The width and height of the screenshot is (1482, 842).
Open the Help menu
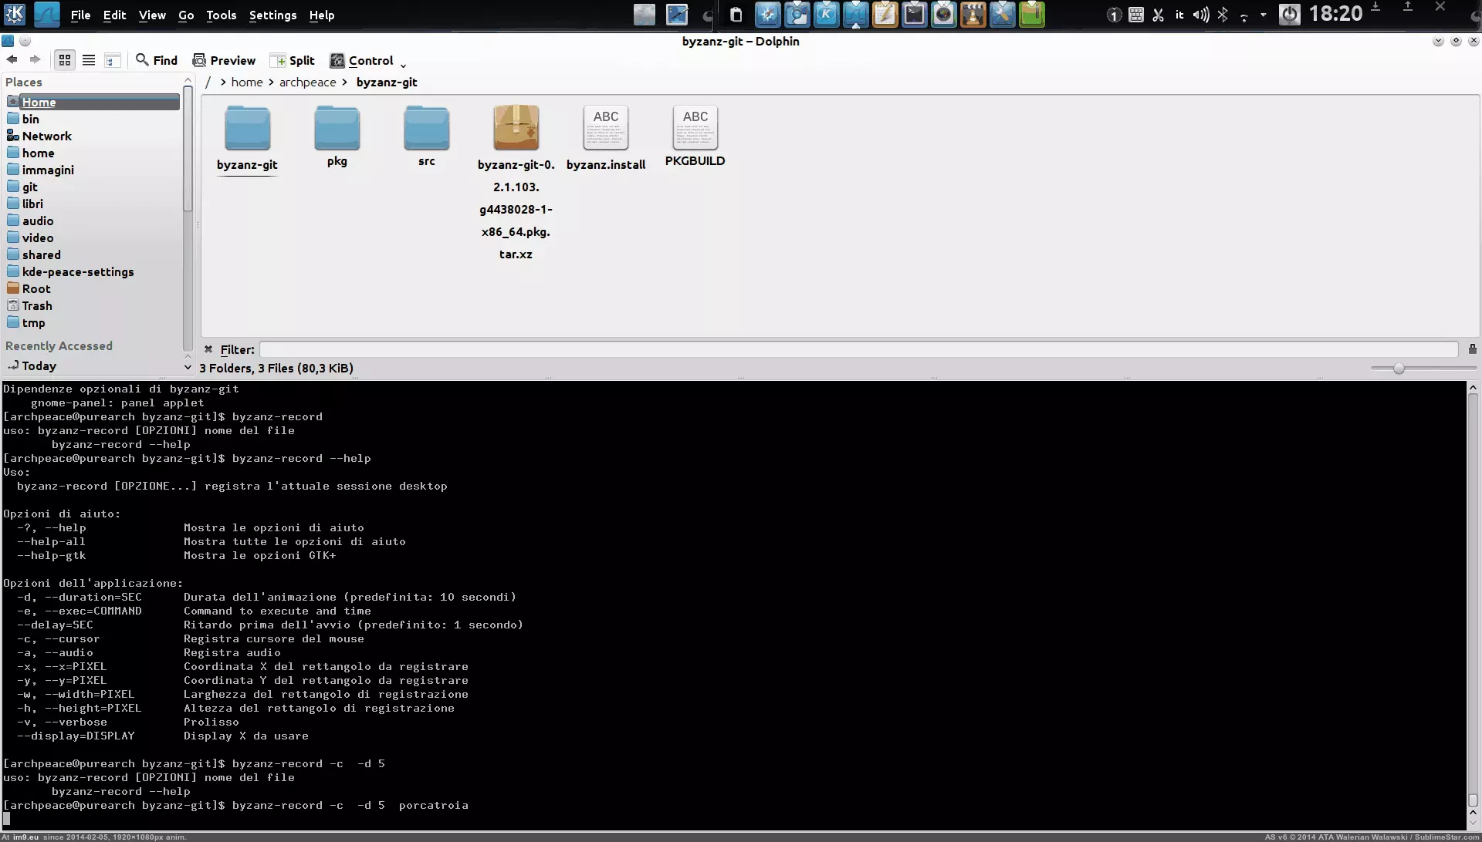tap(322, 15)
